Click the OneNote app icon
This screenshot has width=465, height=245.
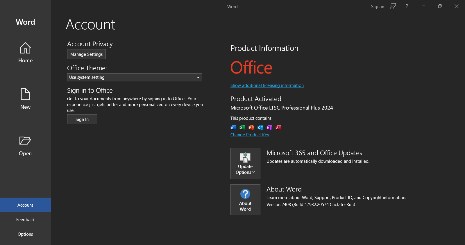pyautogui.click(x=269, y=127)
